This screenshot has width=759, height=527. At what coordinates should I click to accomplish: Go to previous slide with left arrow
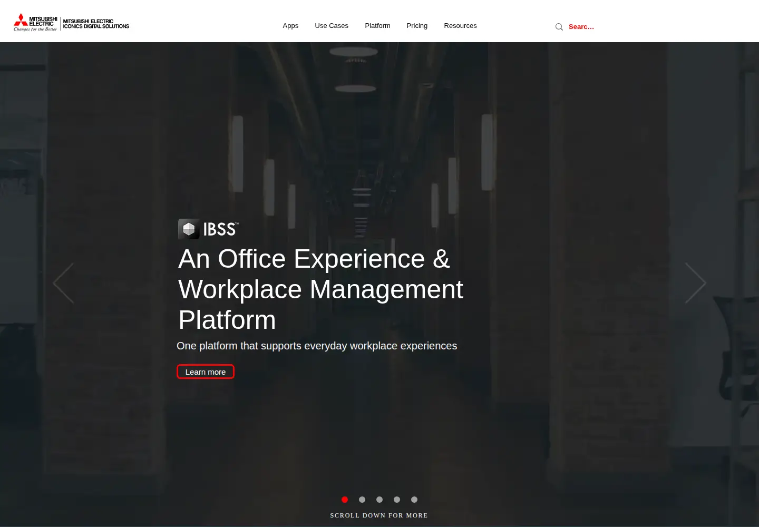(x=64, y=284)
